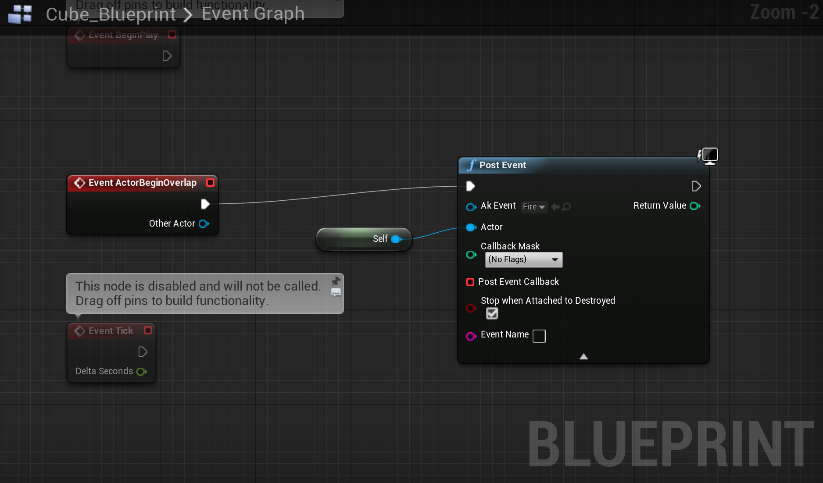Click the Post Event function (f) icon
The width and height of the screenshot is (823, 483).
pos(471,165)
